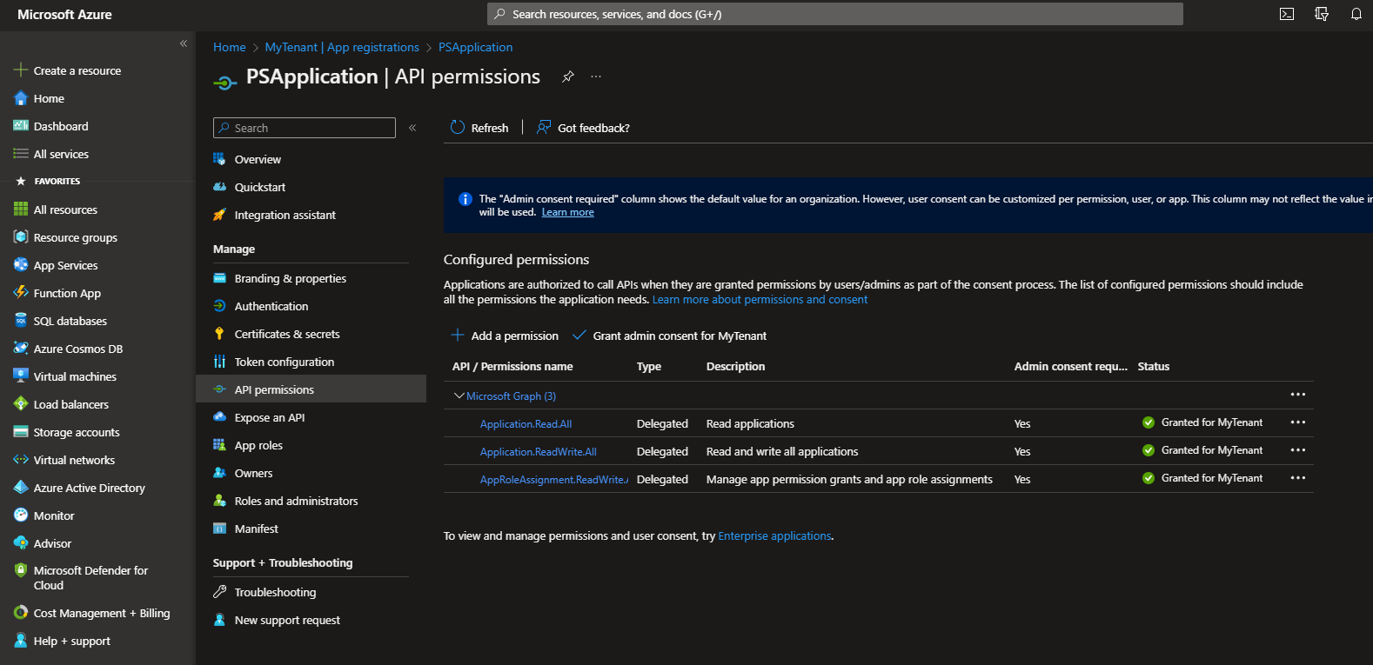Viewport: 1373px width, 665px height.
Task: Click the All resources grid icon
Action: coord(21,209)
